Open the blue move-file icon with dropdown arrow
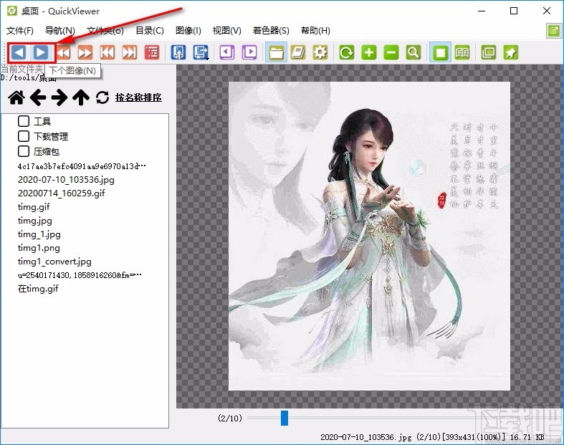Image resolution: width=564 pixels, height=445 pixels. pyautogui.click(x=201, y=52)
